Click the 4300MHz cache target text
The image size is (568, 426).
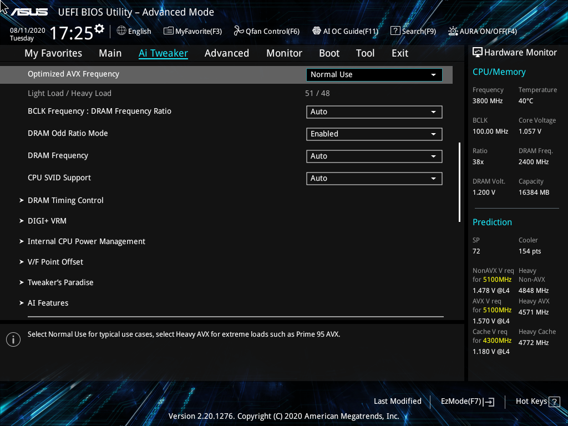[497, 341]
